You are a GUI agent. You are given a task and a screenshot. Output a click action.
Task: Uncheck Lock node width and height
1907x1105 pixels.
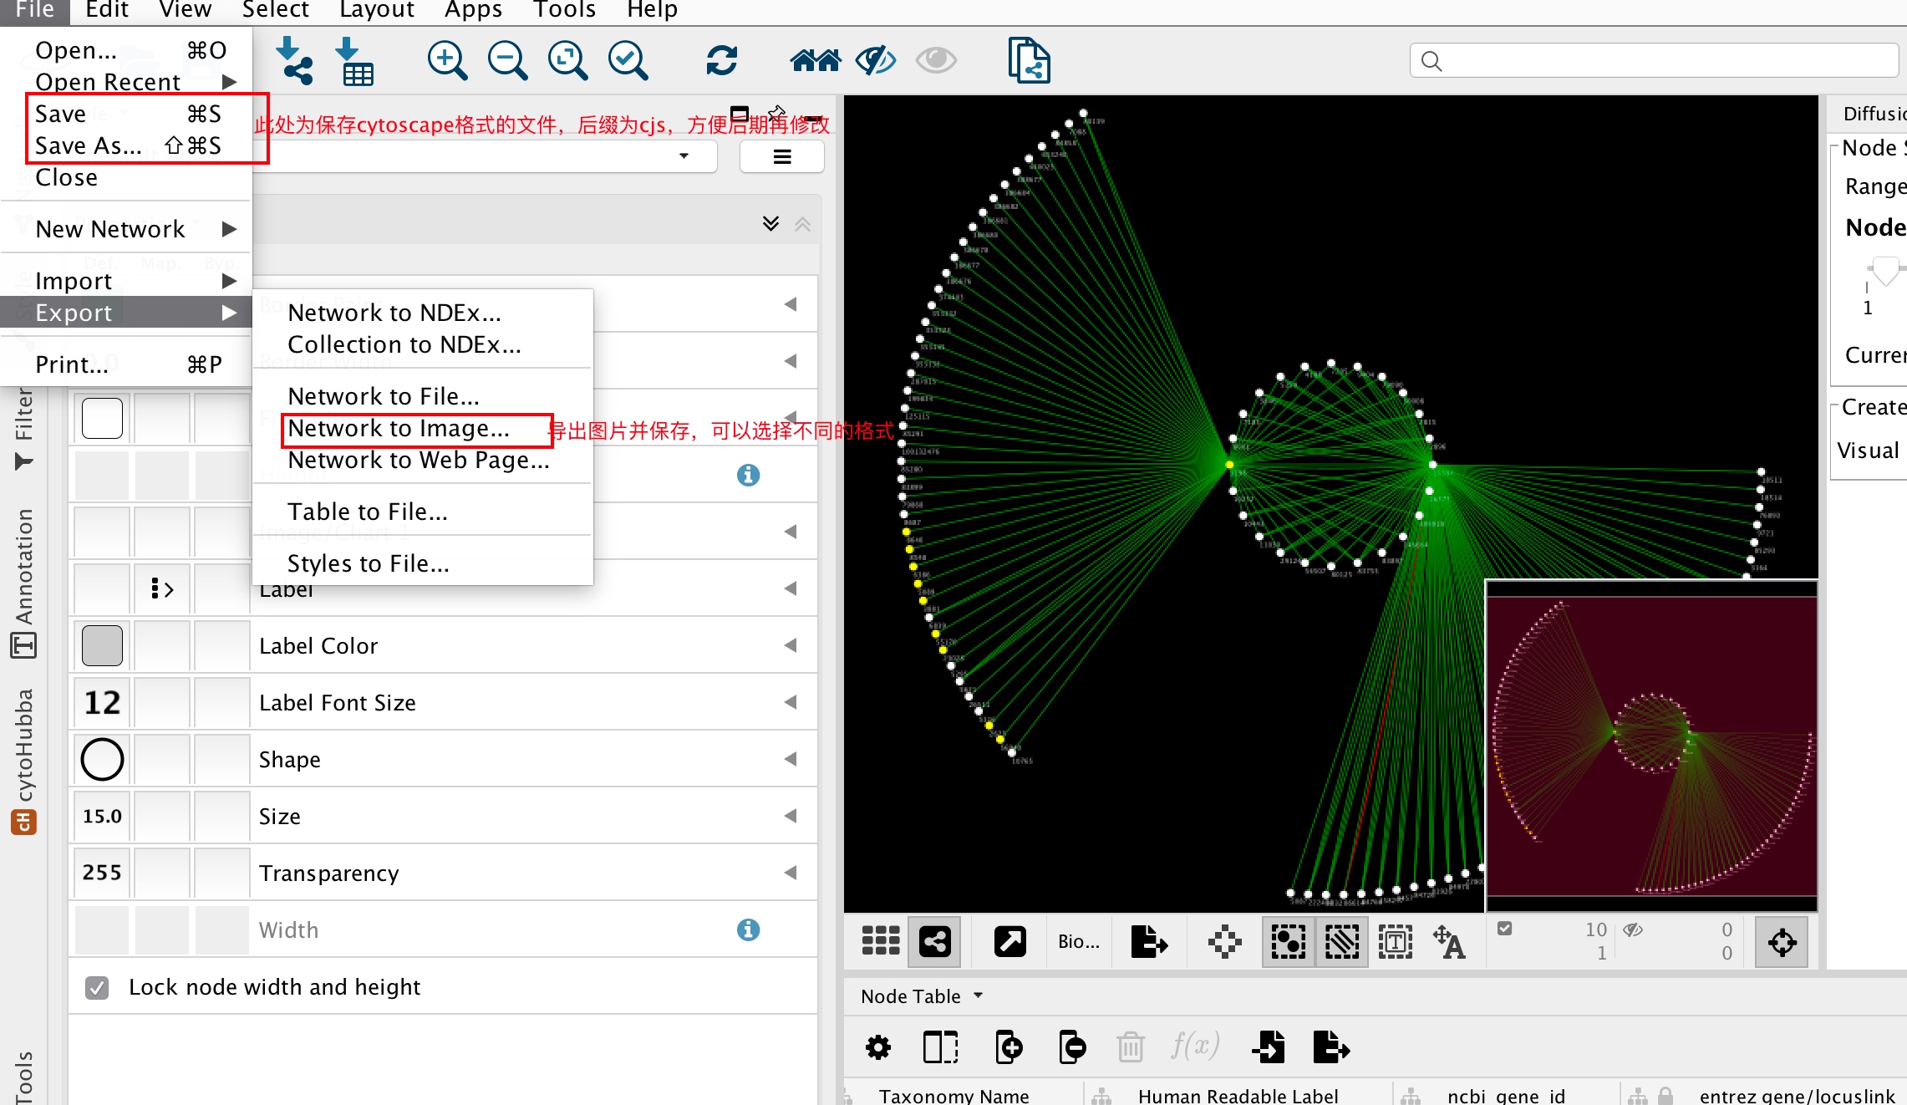pos(98,988)
